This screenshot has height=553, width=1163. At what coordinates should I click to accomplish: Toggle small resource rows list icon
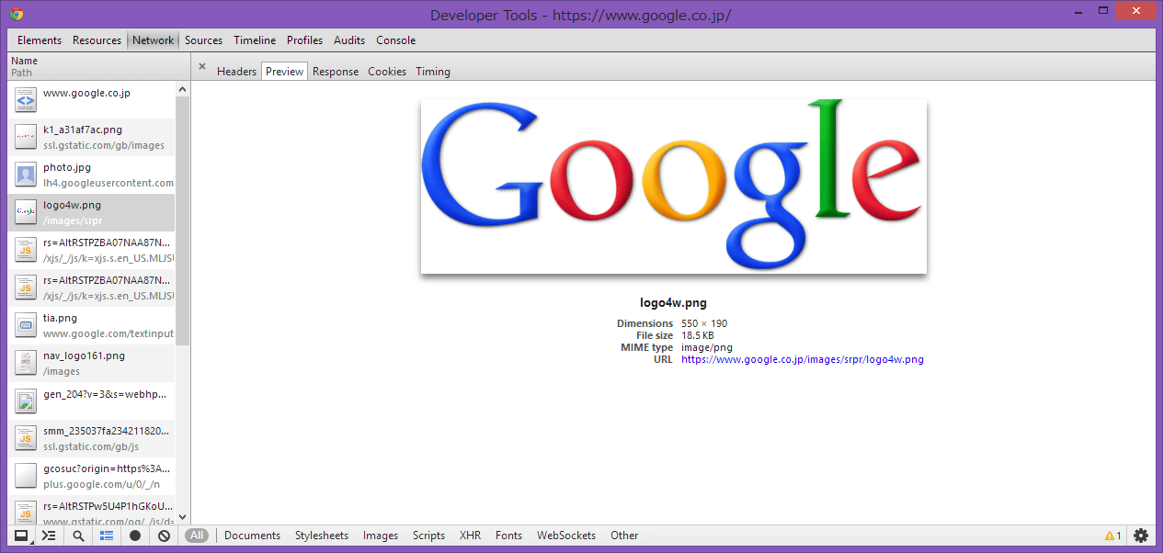(107, 536)
